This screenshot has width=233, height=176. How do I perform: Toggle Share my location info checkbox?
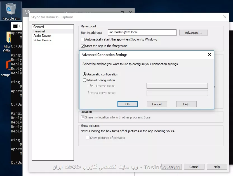click(x=83, y=117)
